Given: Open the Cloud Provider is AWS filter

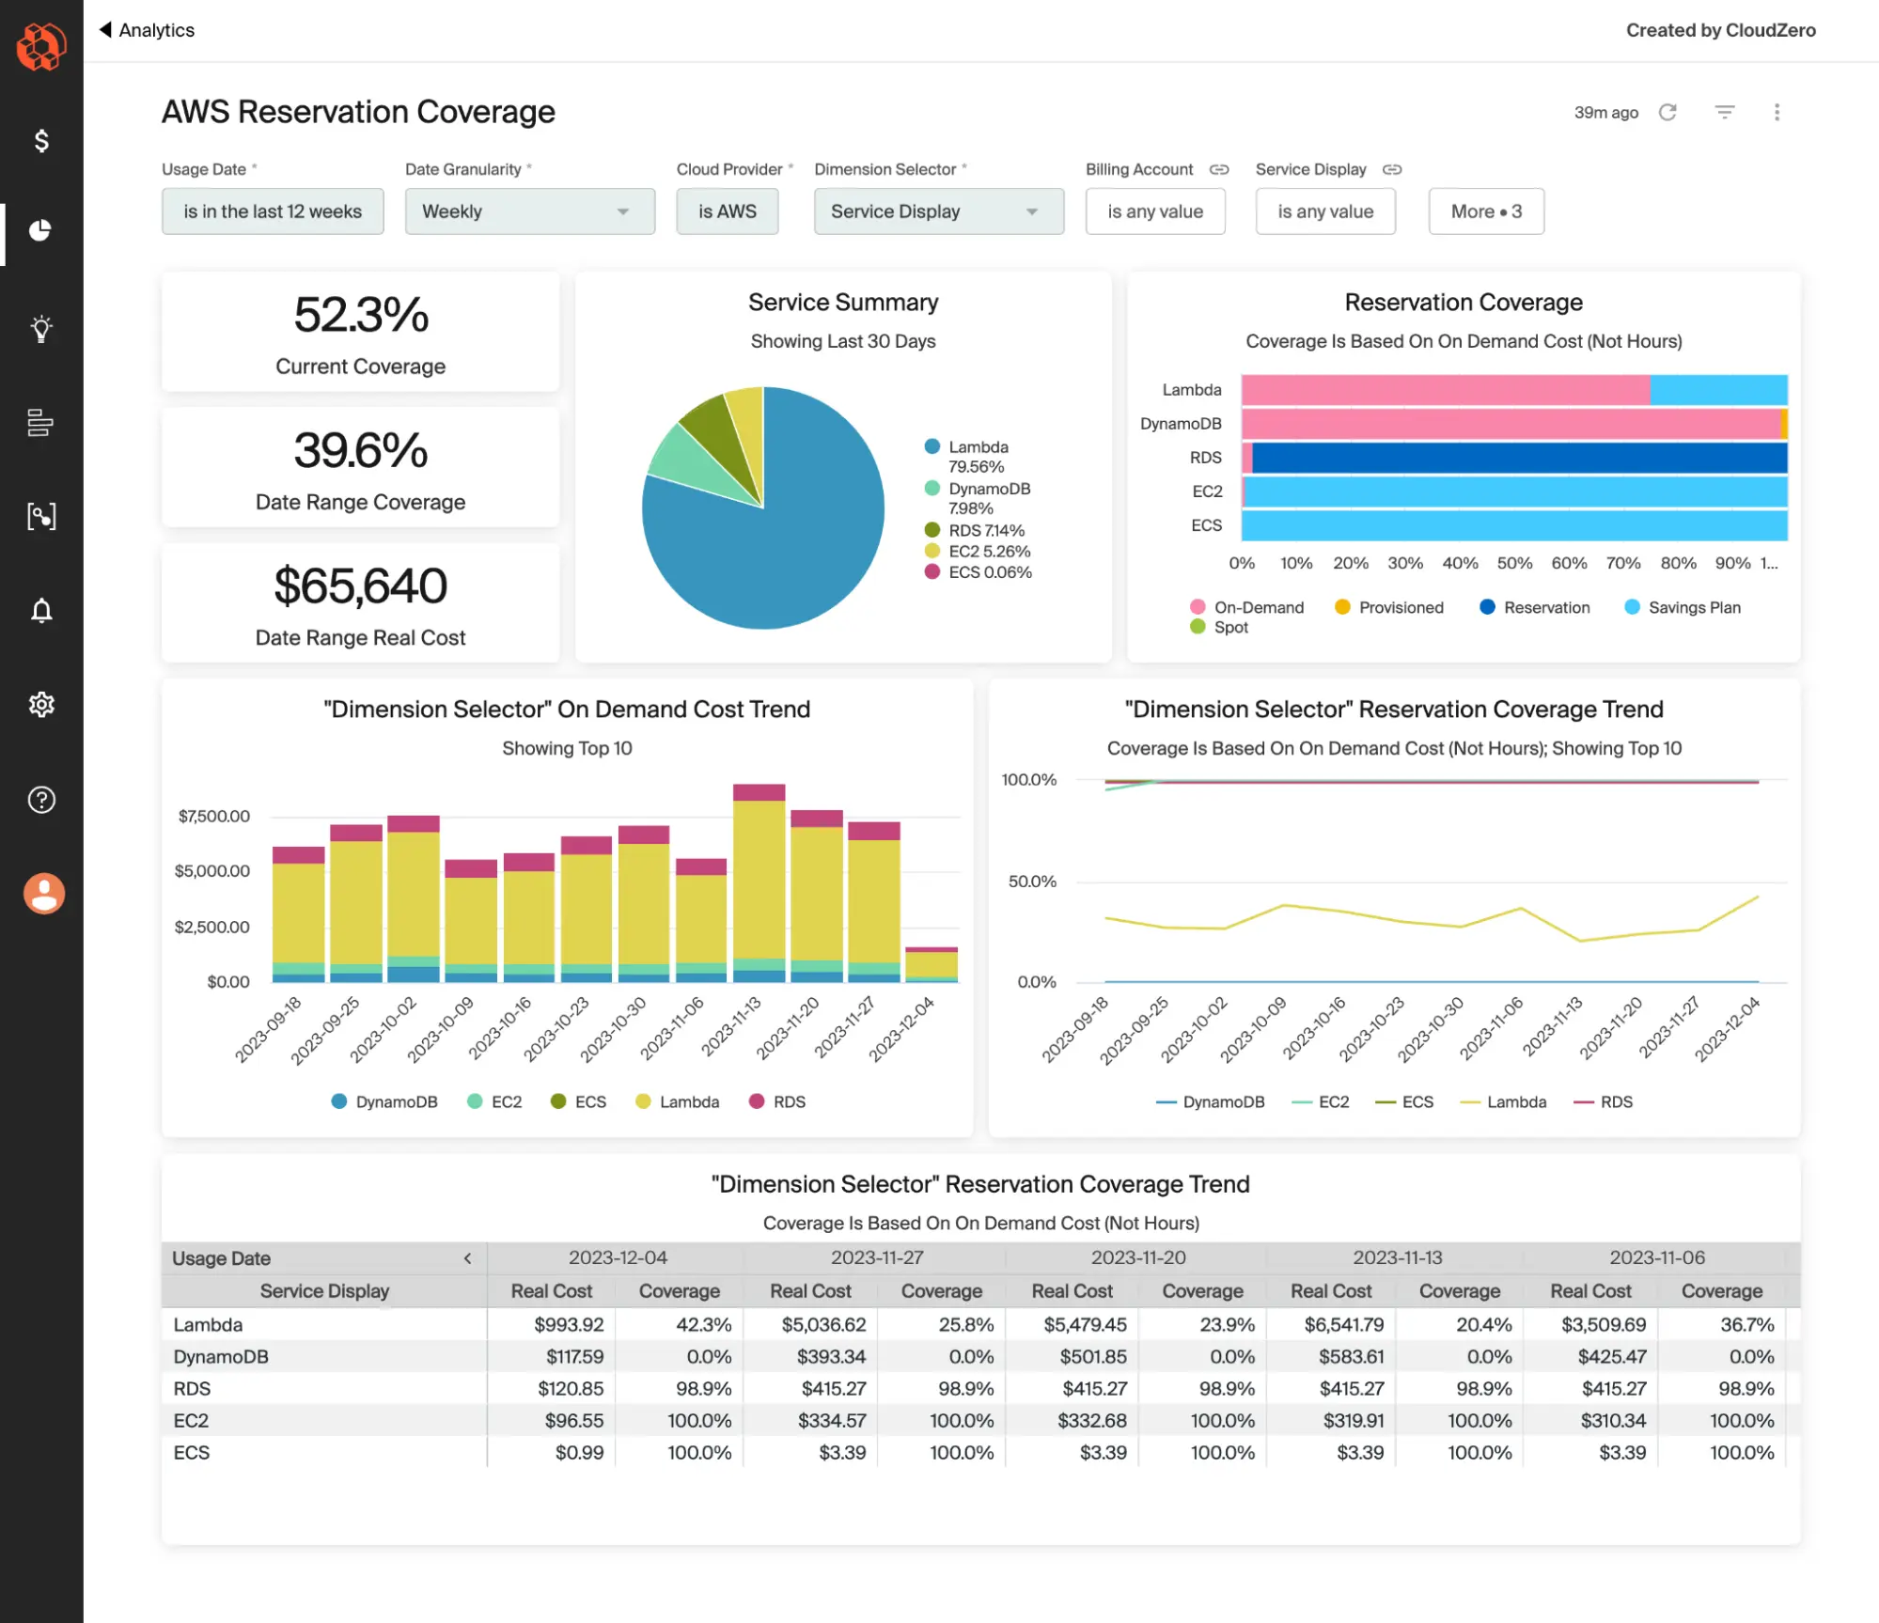Looking at the screenshot, I should tap(728, 211).
